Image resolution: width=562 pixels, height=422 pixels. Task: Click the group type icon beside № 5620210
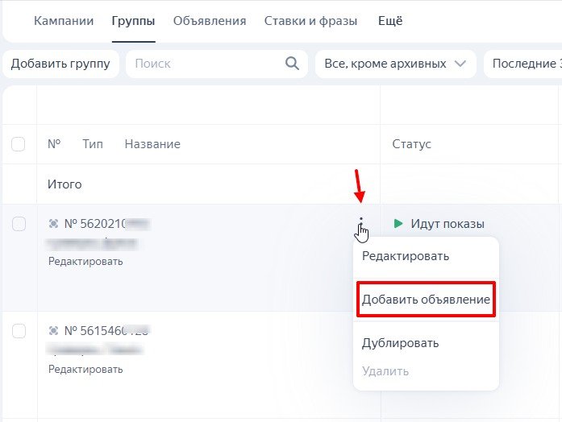[54, 224]
